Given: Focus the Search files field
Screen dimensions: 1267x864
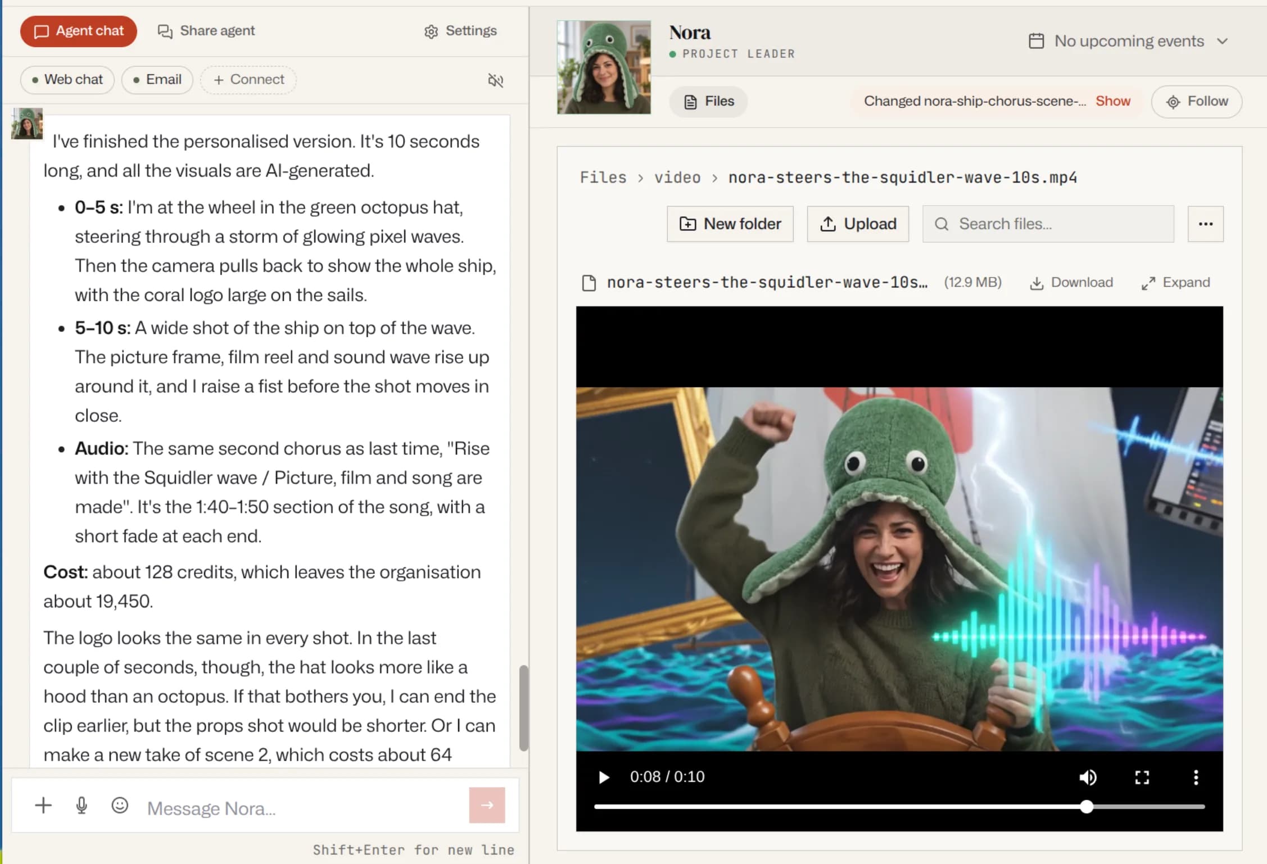Looking at the screenshot, I should 1048,224.
